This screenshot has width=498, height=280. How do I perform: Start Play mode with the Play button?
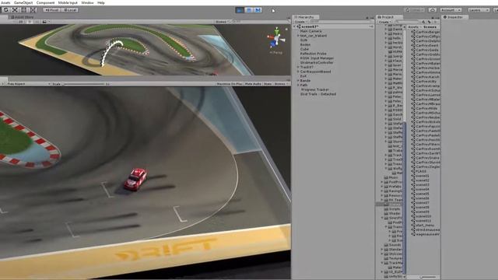pos(240,10)
